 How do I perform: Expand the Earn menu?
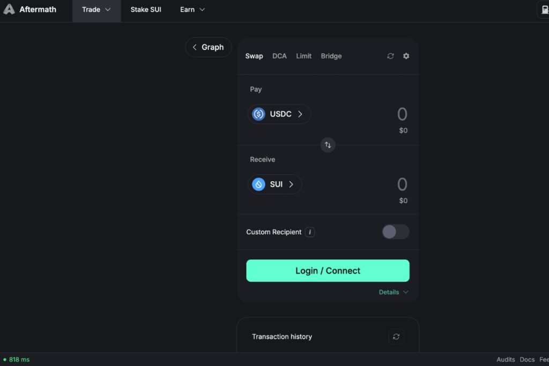[x=192, y=10]
